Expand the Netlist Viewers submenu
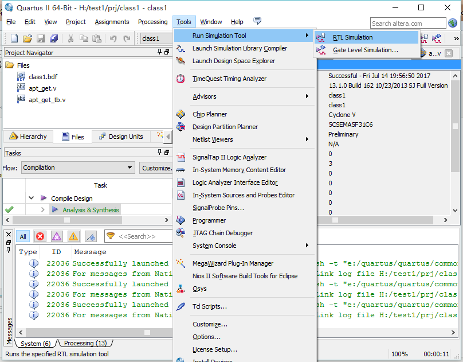This screenshot has height=362, width=463. [x=245, y=139]
